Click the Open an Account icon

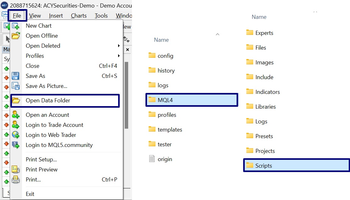(16, 115)
